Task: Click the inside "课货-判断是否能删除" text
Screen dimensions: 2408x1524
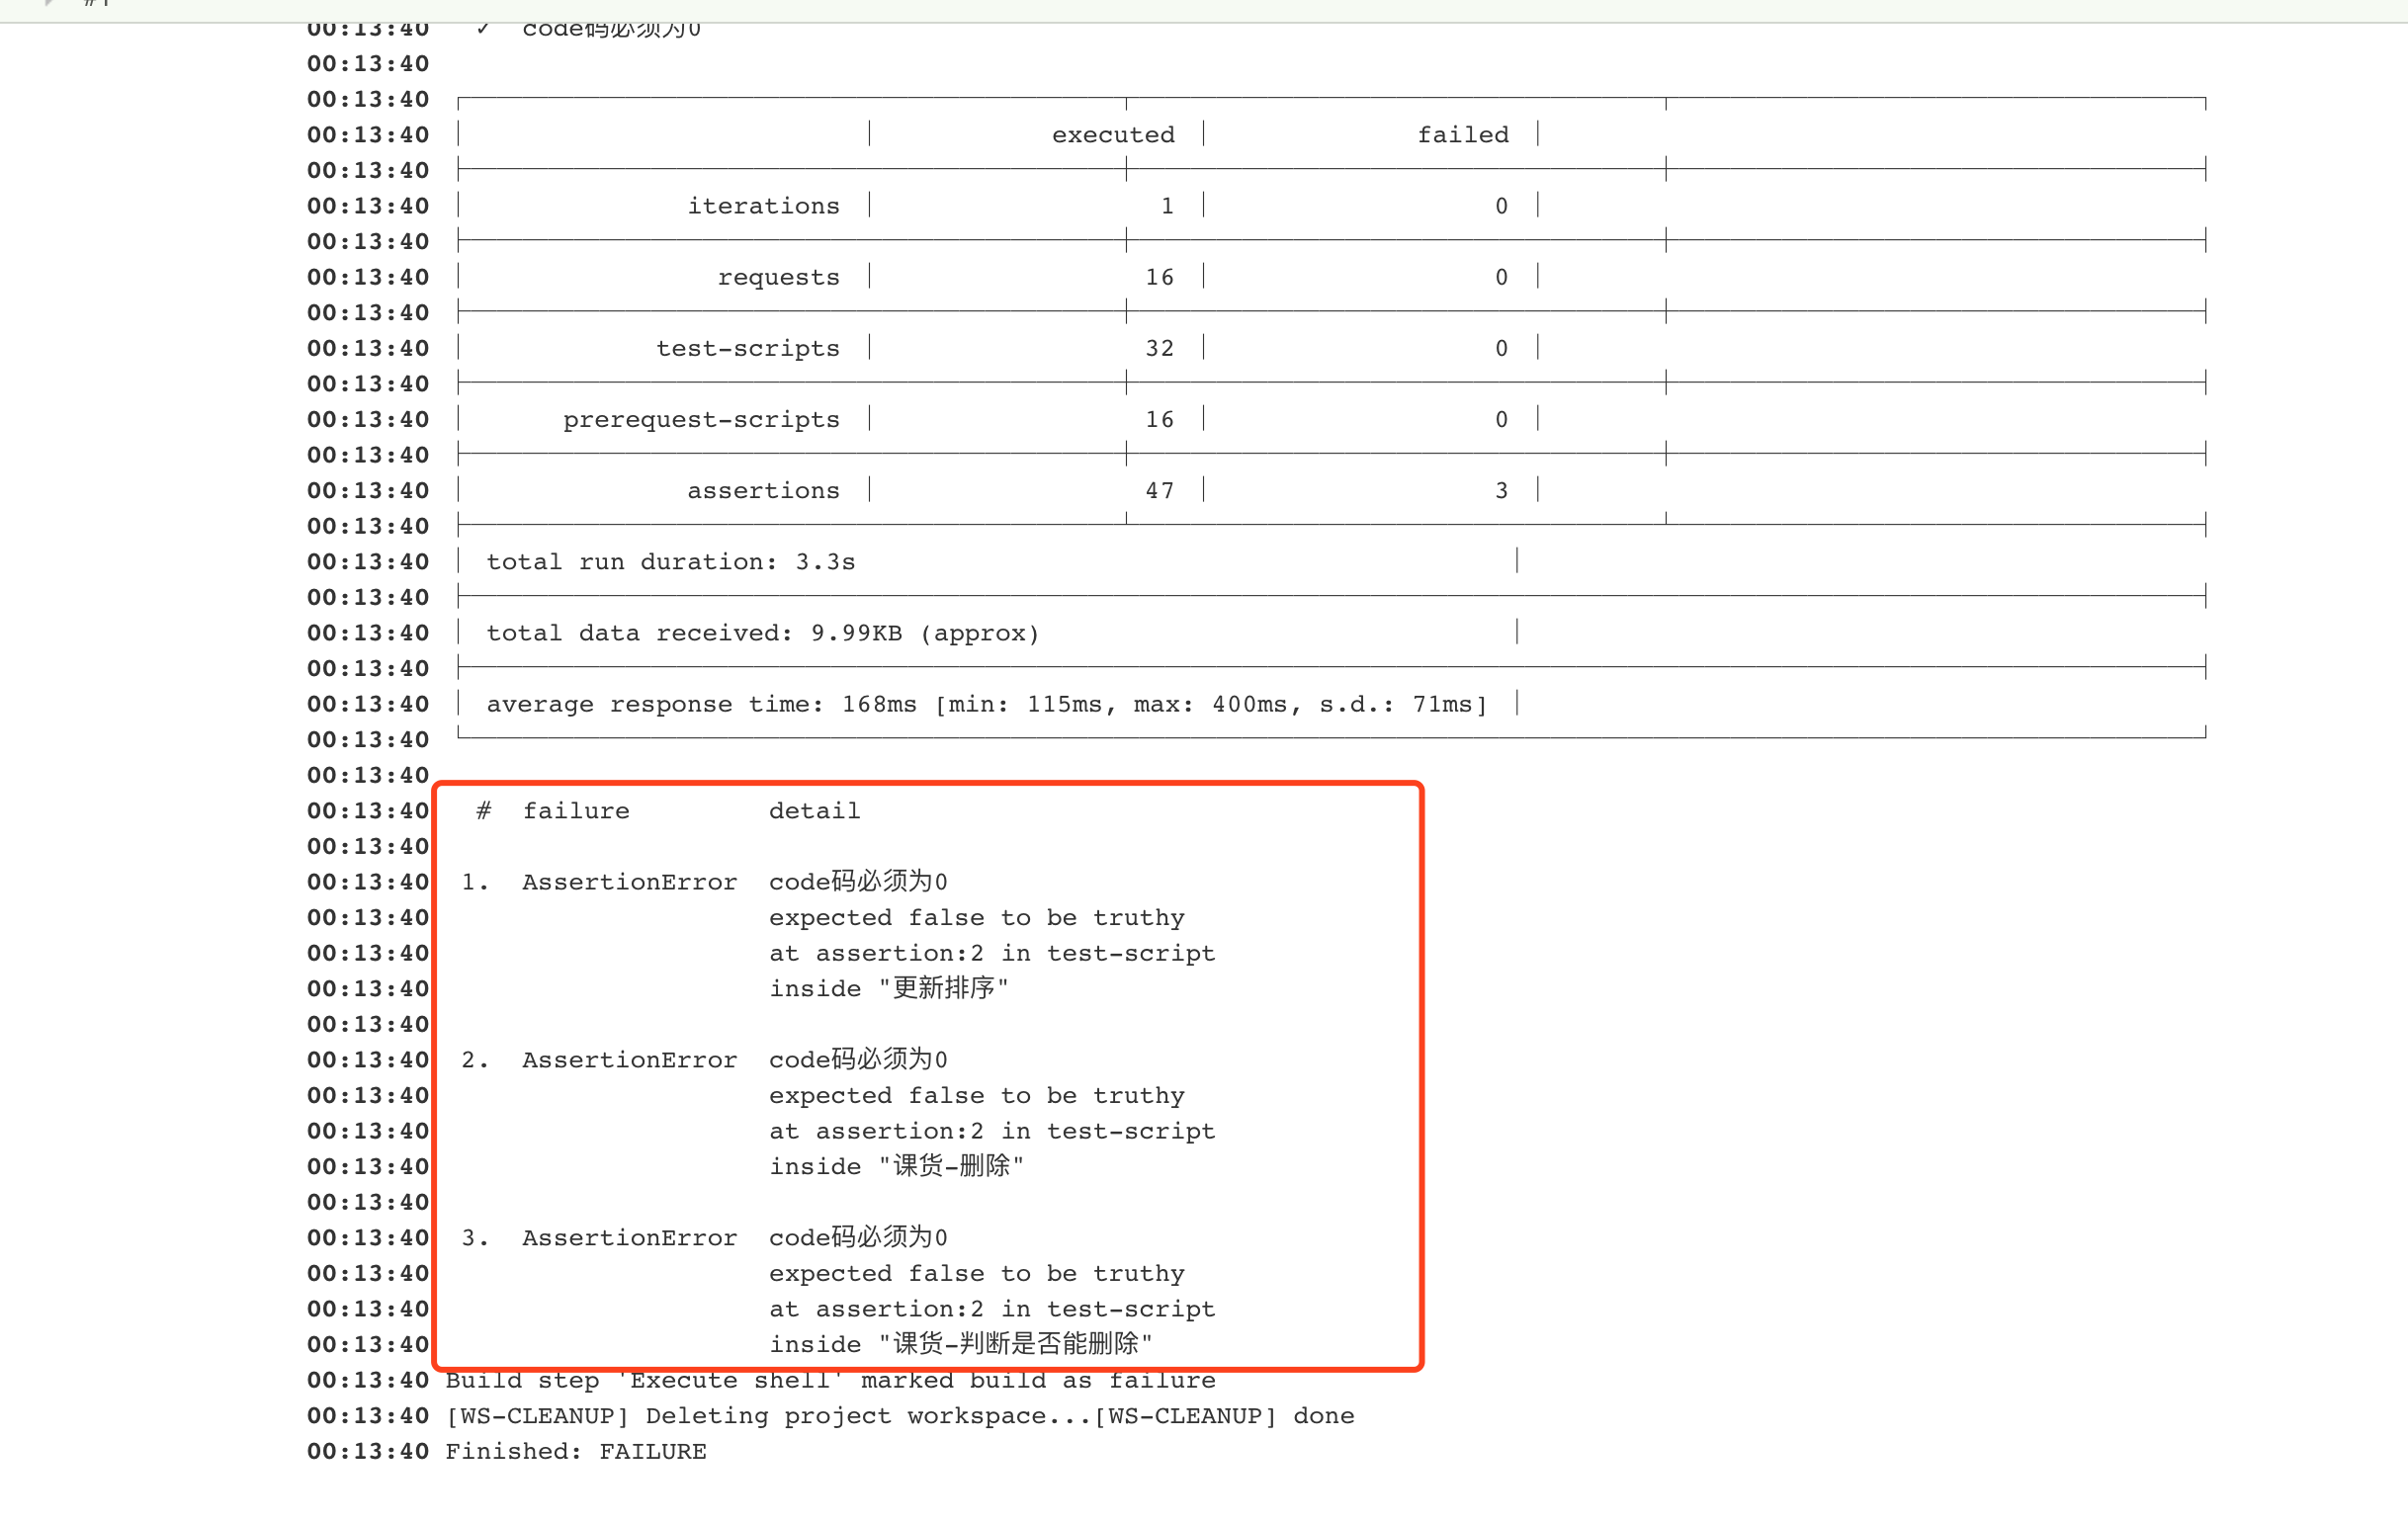Action: point(960,1344)
